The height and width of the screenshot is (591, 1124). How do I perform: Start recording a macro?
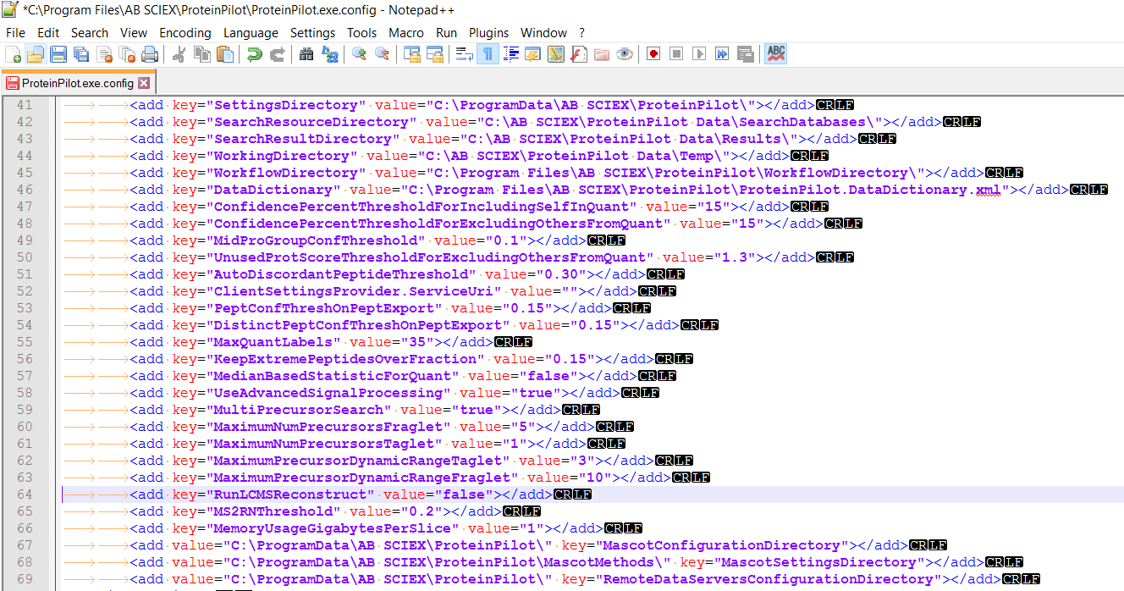pyautogui.click(x=653, y=54)
